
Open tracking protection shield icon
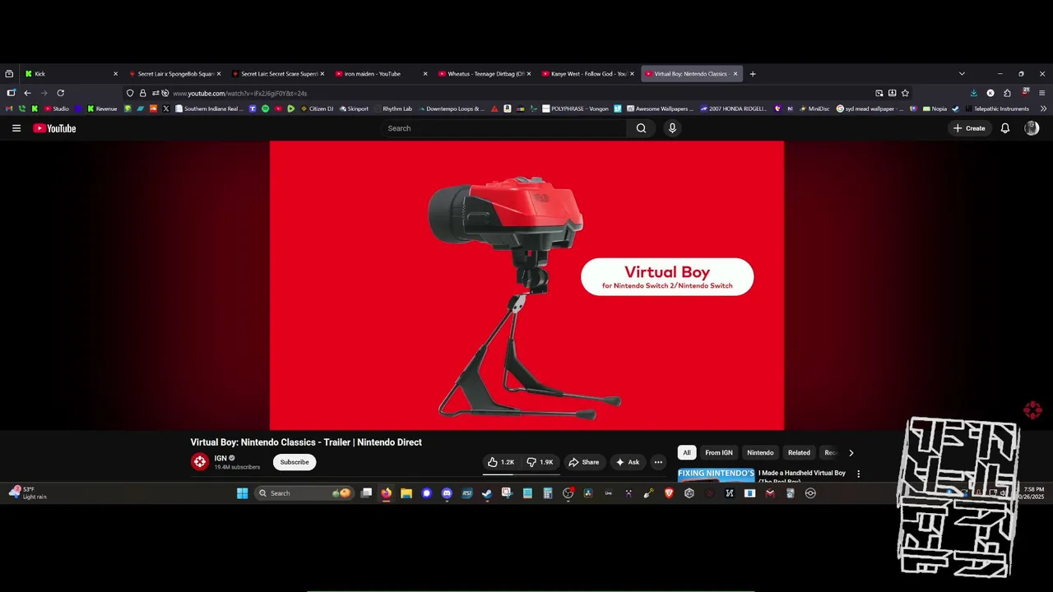[130, 93]
